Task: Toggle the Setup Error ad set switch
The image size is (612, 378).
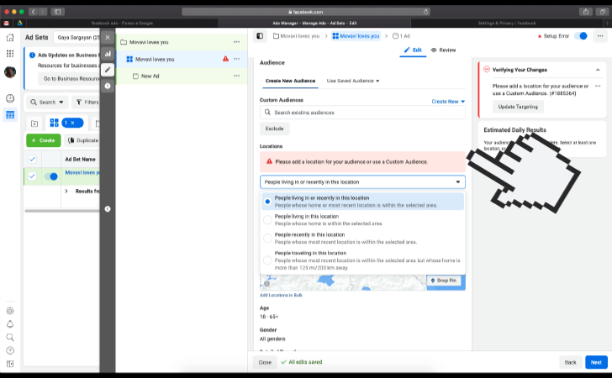Action: [581, 36]
